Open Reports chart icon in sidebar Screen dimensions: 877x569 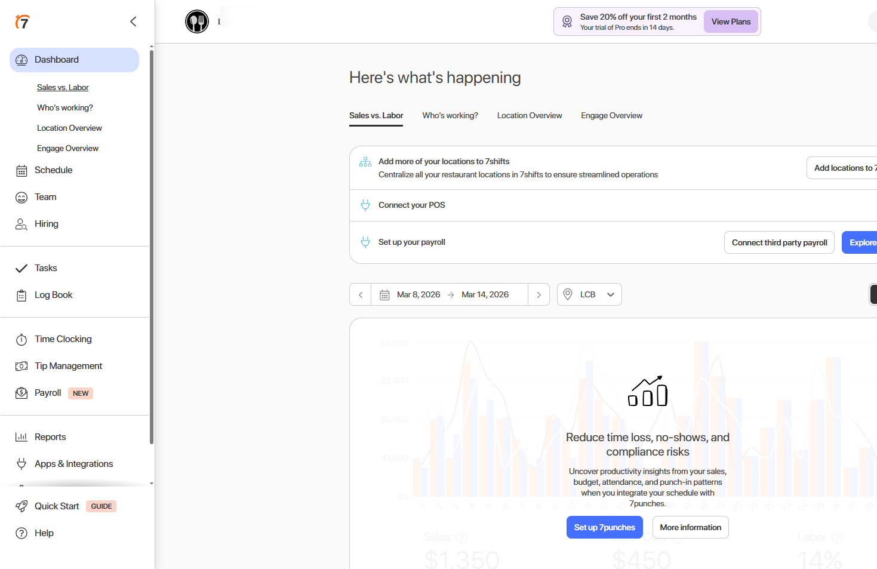(x=21, y=437)
